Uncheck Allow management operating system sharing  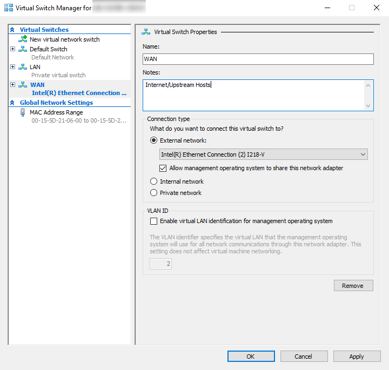click(163, 168)
